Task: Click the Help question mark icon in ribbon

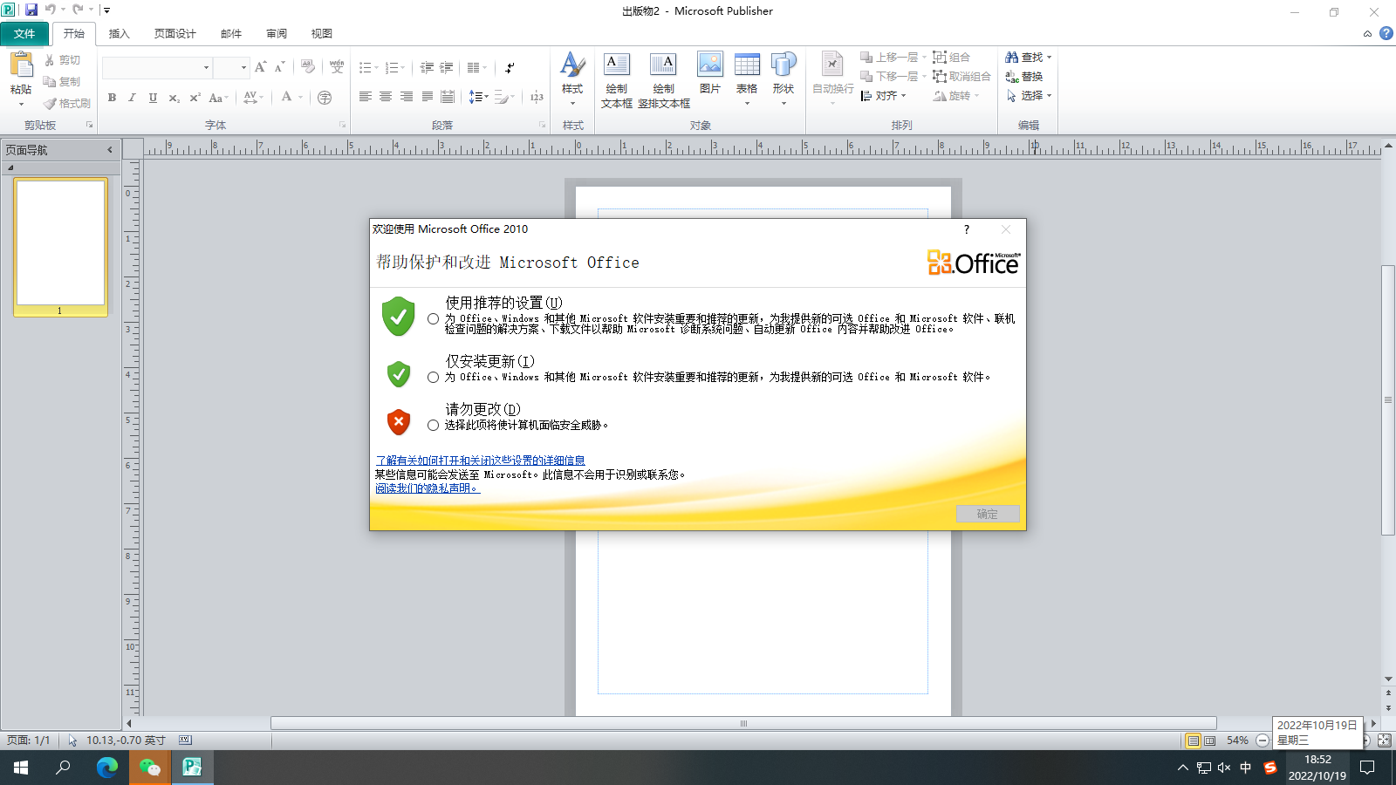Action: coord(1386,33)
